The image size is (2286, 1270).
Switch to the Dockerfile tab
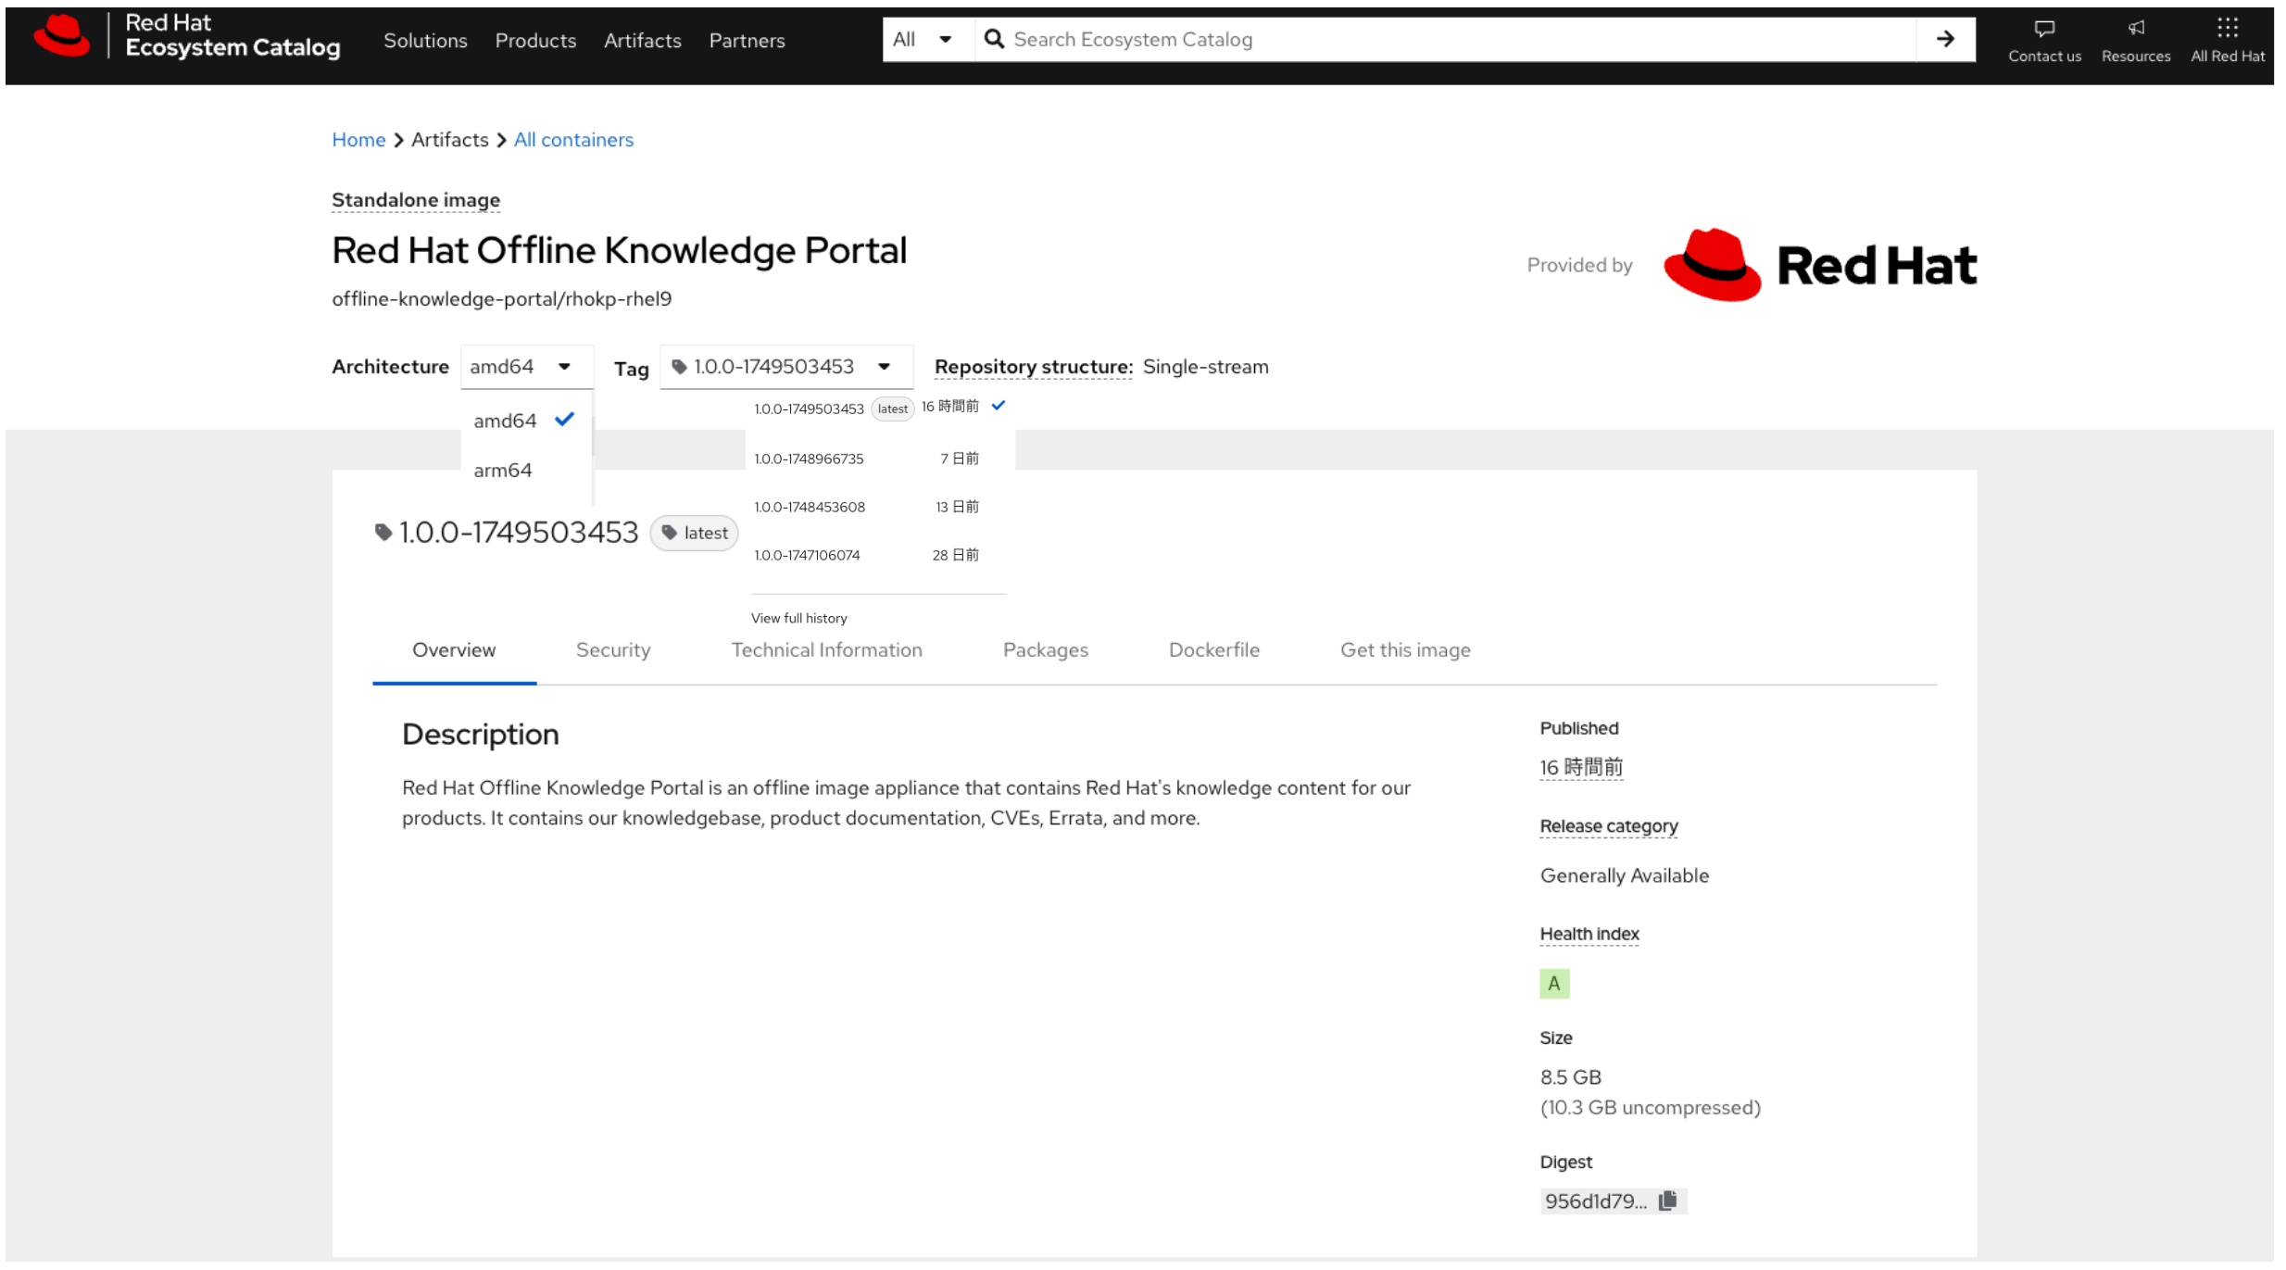click(1213, 649)
